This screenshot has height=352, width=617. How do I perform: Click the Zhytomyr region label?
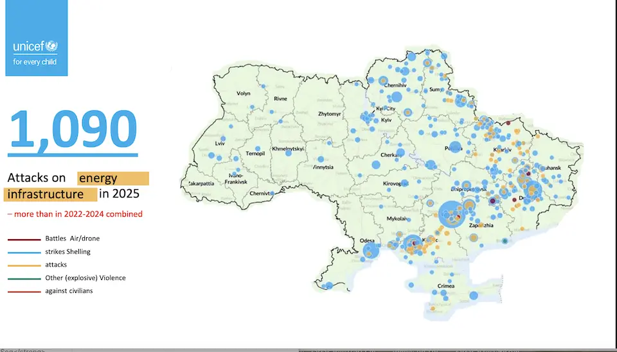click(329, 113)
